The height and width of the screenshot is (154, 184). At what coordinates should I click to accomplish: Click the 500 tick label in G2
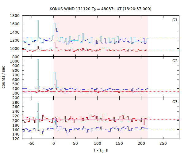pyautogui.click(x=16, y=84)
